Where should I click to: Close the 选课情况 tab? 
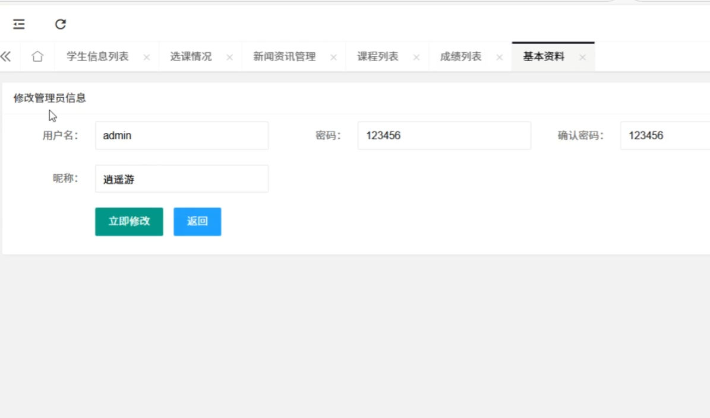click(229, 58)
